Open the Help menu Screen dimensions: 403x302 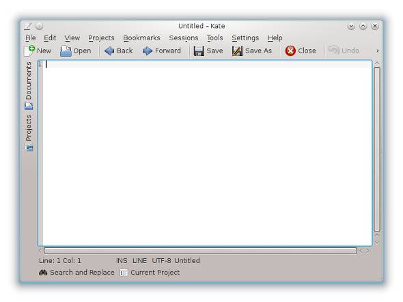click(275, 38)
